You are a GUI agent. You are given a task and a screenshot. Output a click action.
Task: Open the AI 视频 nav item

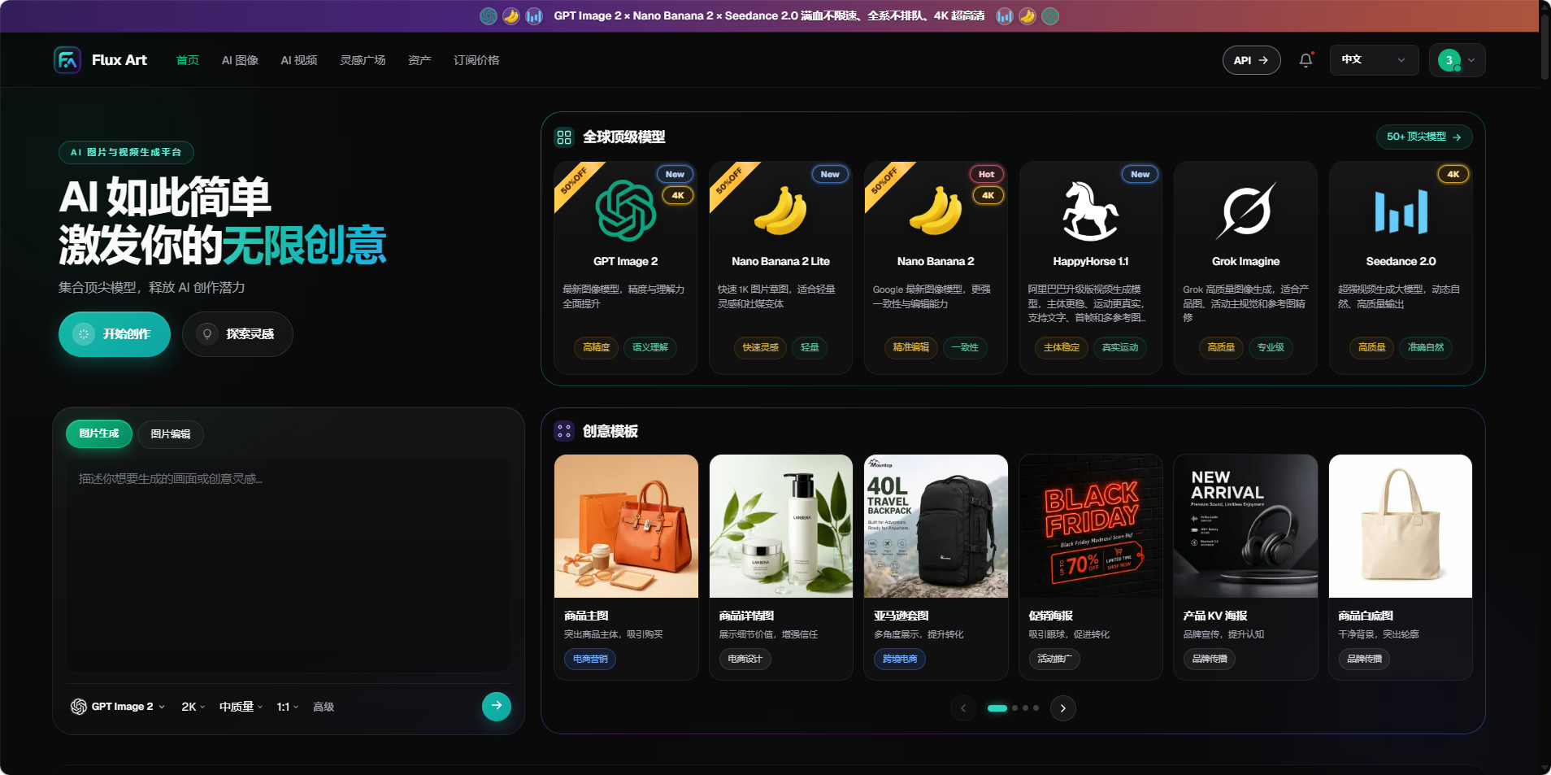299,60
